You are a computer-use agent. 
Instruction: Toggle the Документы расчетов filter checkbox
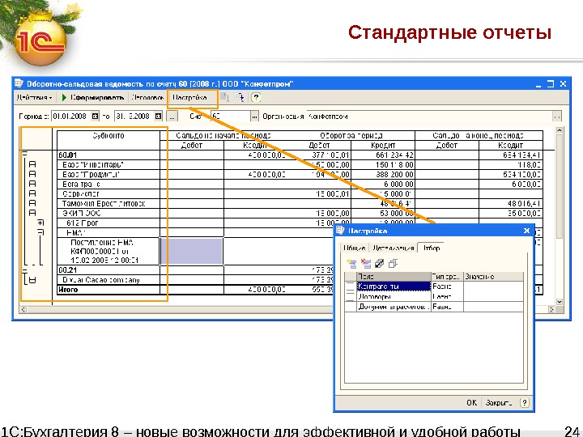(x=351, y=307)
